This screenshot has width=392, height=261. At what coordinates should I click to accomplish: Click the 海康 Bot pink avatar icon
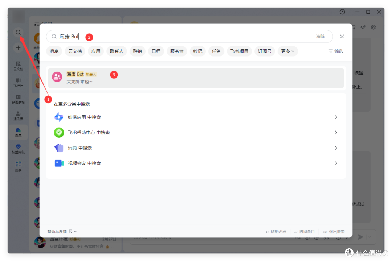pyautogui.click(x=57, y=77)
